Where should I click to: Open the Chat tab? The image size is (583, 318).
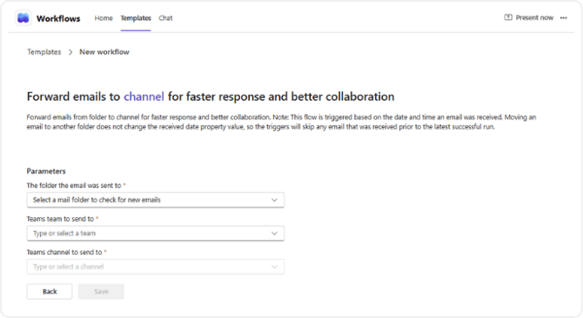[165, 17]
